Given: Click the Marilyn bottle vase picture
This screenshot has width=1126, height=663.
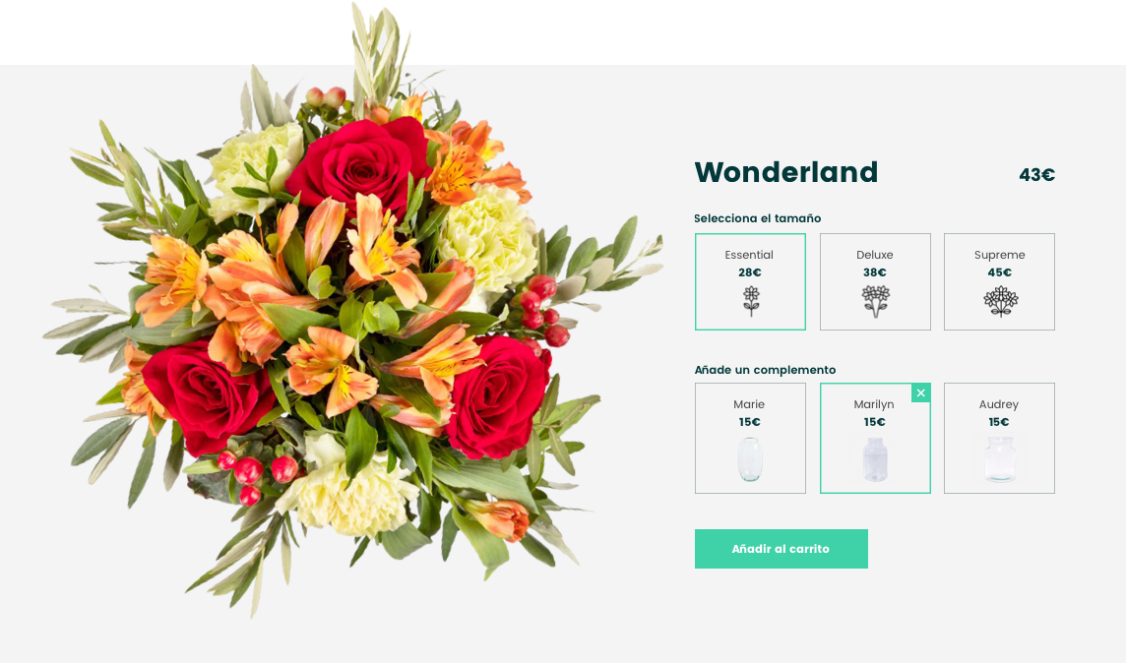Looking at the screenshot, I should [875, 458].
